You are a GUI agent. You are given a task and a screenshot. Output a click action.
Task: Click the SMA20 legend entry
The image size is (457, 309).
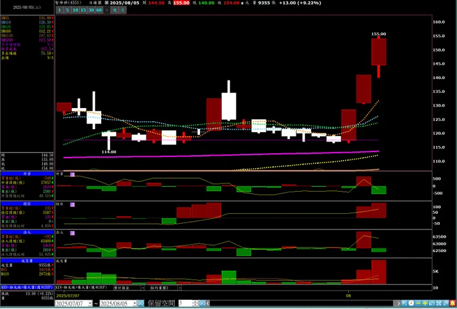[x=27, y=27]
